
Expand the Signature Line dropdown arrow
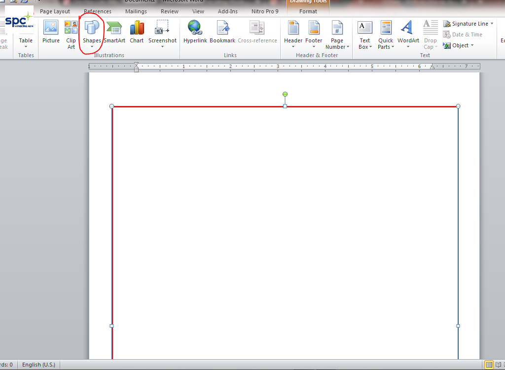[492, 24]
